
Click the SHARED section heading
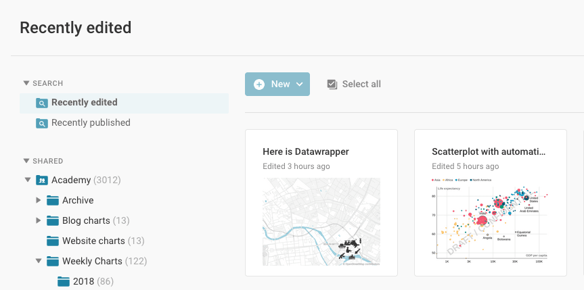point(47,161)
